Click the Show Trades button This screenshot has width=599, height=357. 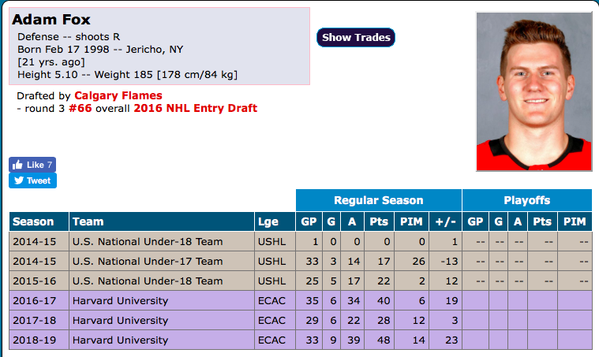[x=356, y=37]
